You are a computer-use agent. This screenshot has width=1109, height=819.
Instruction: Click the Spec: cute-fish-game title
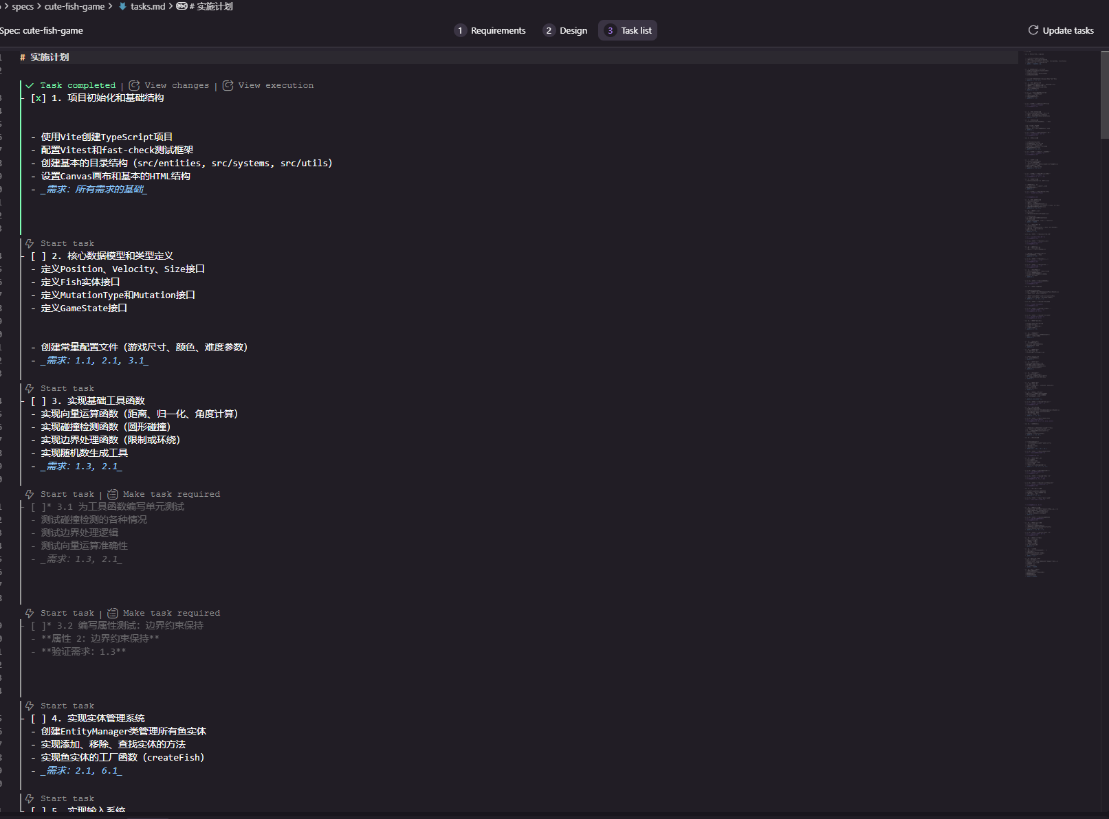coord(41,30)
